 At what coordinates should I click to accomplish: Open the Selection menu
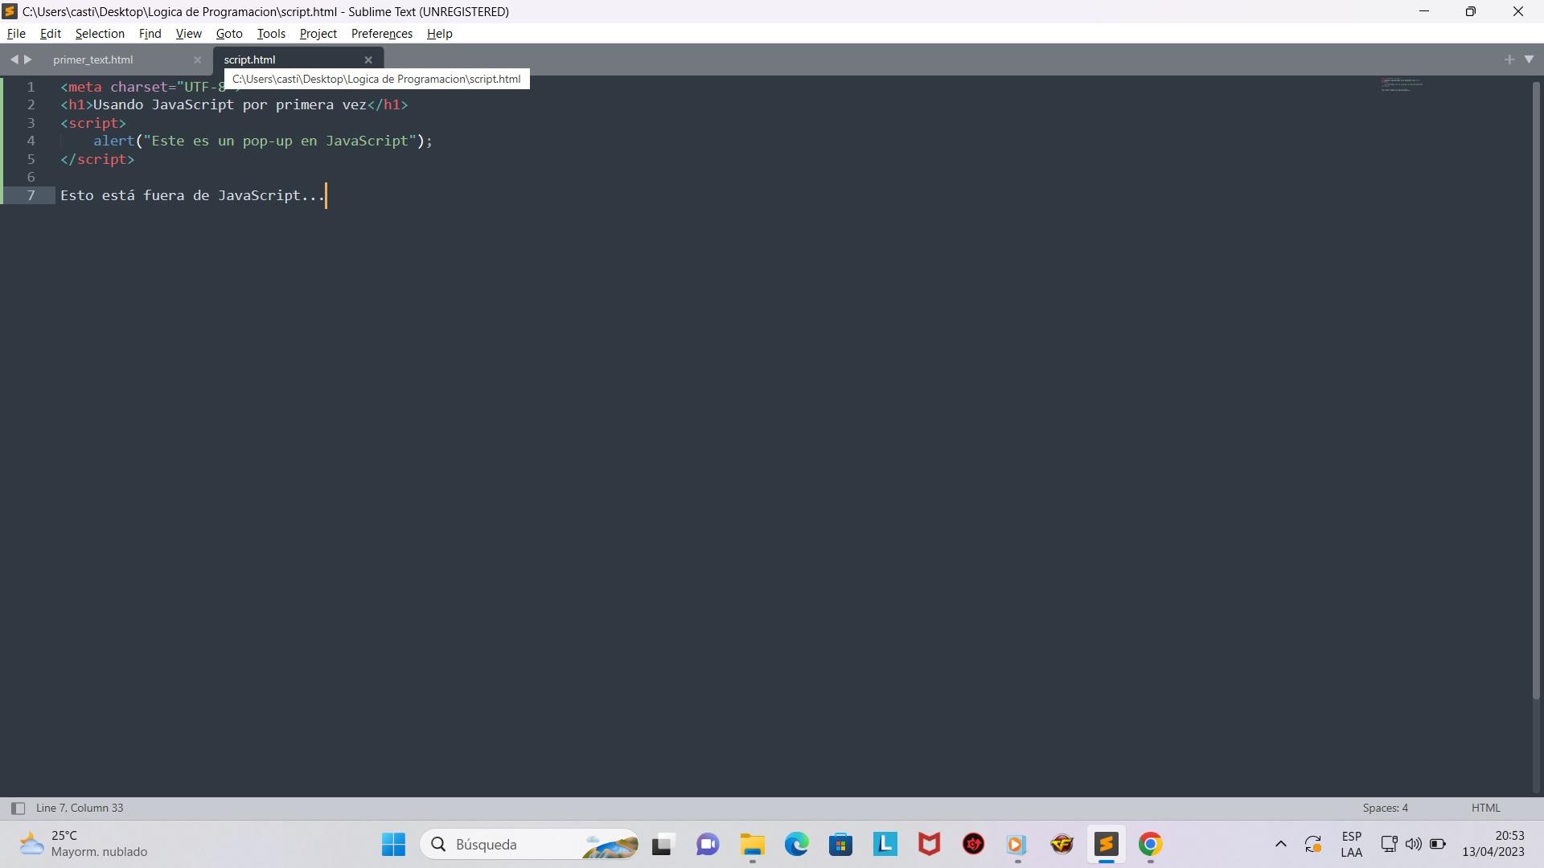pyautogui.click(x=100, y=34)
